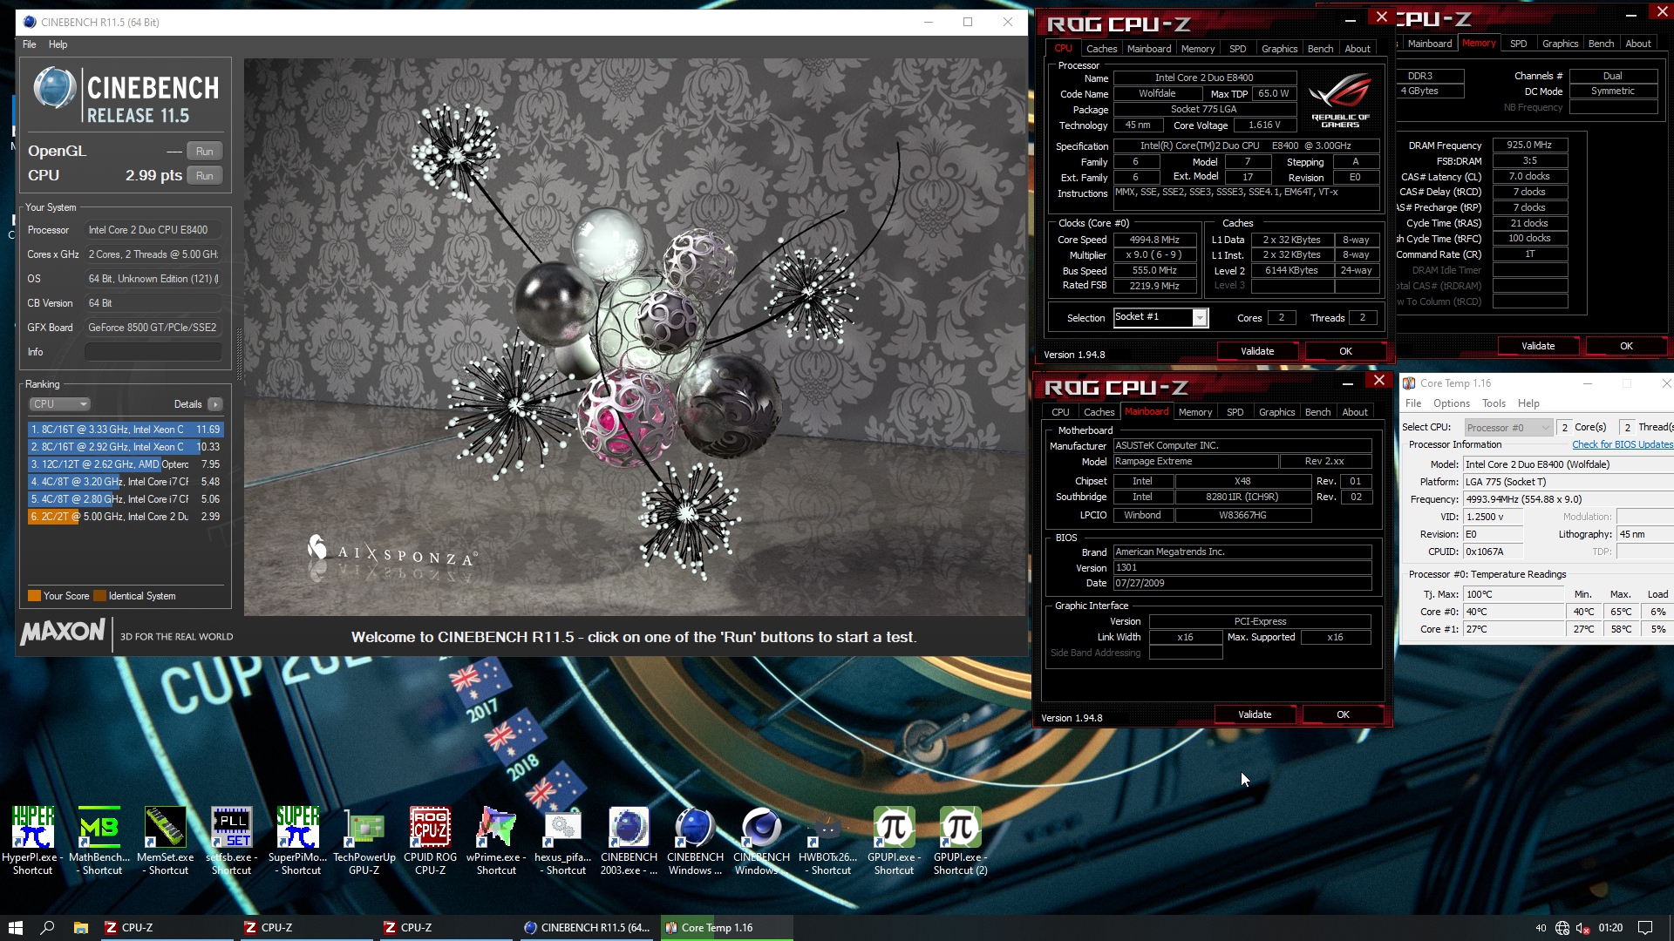Open Cinebench File menu
This screenshot has width=1674, height=941.
[x=29, y=44]
